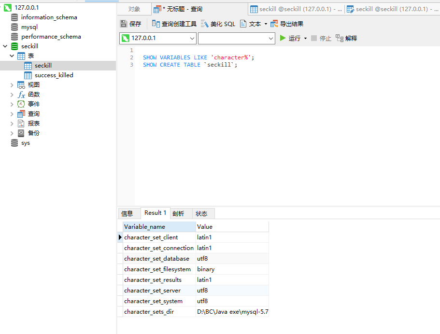The width and height of the screenshot is (440, 334).
Task: Click the success_killed table name
Action: 54,75
